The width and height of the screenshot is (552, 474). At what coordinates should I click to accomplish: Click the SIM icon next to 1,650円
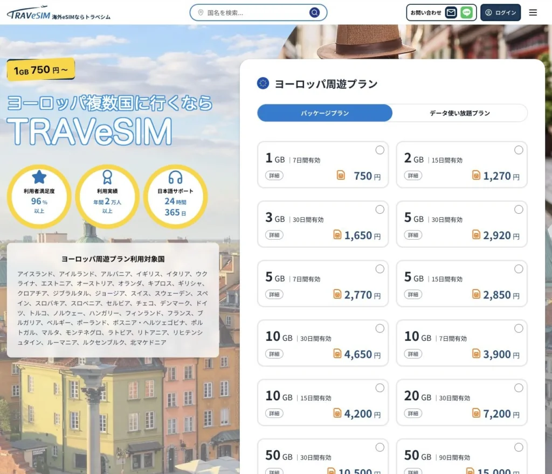point(337,234)
